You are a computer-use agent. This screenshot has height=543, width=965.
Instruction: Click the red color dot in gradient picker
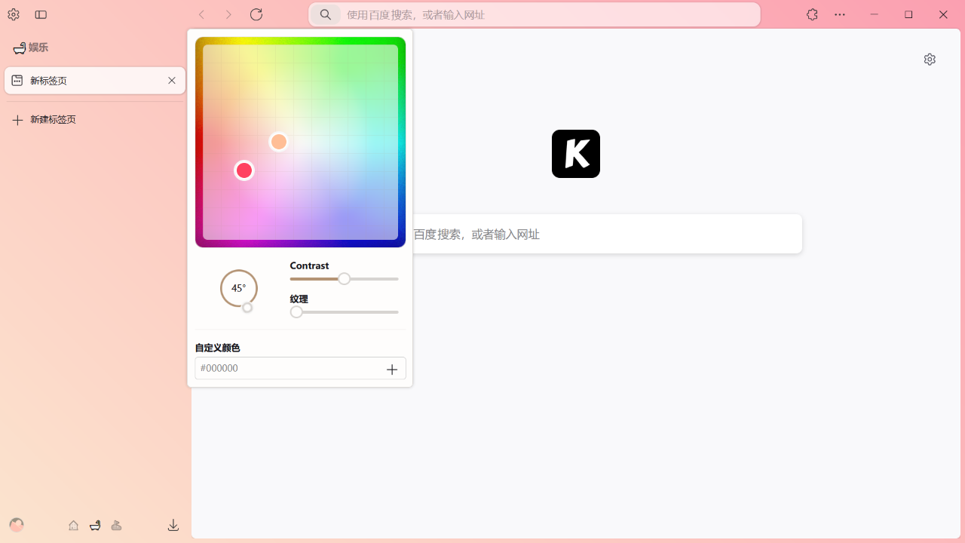pos(244,170)
